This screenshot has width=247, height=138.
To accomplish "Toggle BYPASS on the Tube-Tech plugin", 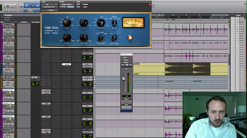I will point(85,4).
